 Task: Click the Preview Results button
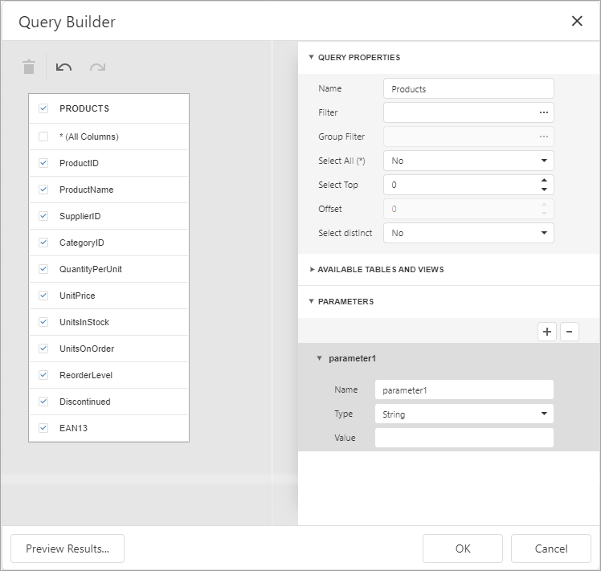[x=67, y=549]
